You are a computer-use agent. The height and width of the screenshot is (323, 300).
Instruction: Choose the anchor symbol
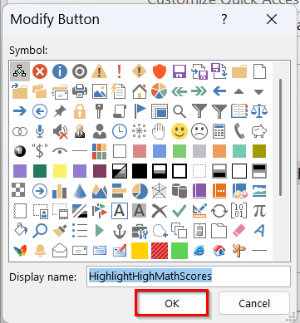pos(120,231)
